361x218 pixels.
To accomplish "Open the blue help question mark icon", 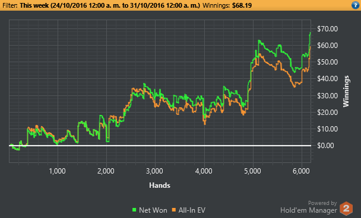I will [356, 5].
